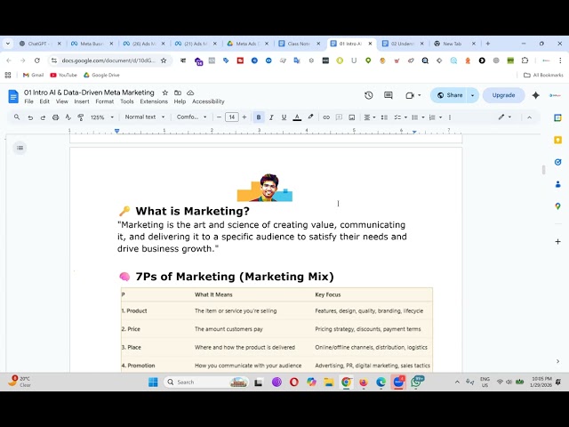Open the font family dropdown
The width and height of the screenshot is (569, 427).
coord(192,117)
